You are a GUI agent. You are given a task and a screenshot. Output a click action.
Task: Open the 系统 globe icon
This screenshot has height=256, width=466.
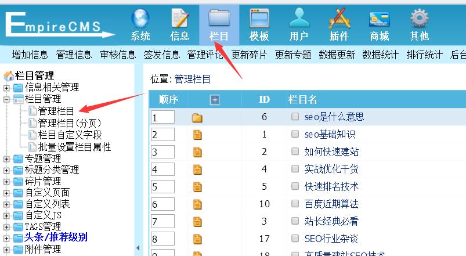click(x=140, y=19)
